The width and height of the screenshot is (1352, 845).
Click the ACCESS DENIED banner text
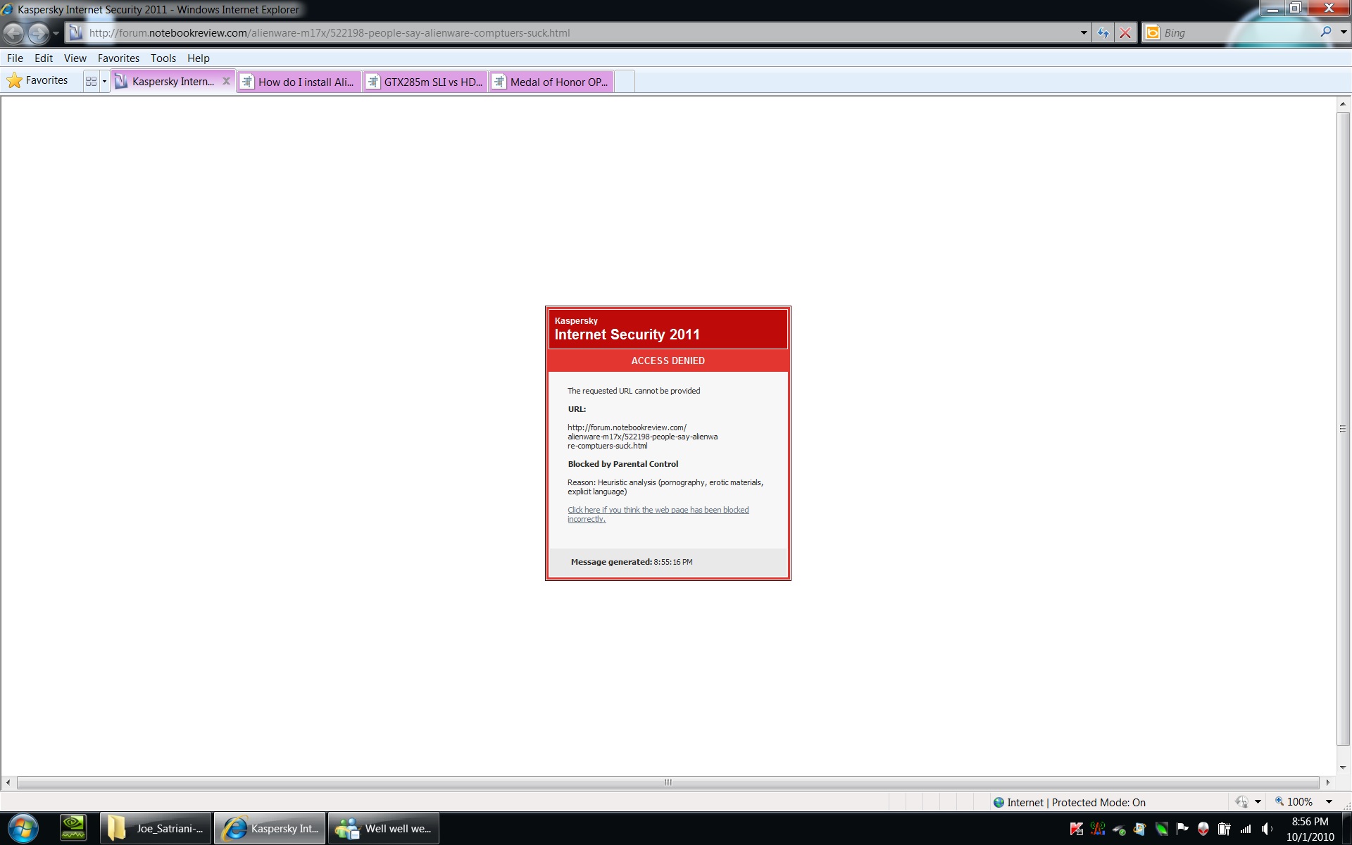668,361
